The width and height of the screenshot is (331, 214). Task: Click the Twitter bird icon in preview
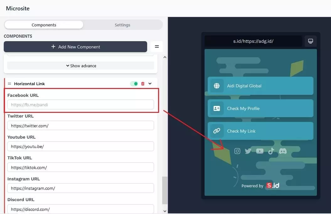(248, 151)
